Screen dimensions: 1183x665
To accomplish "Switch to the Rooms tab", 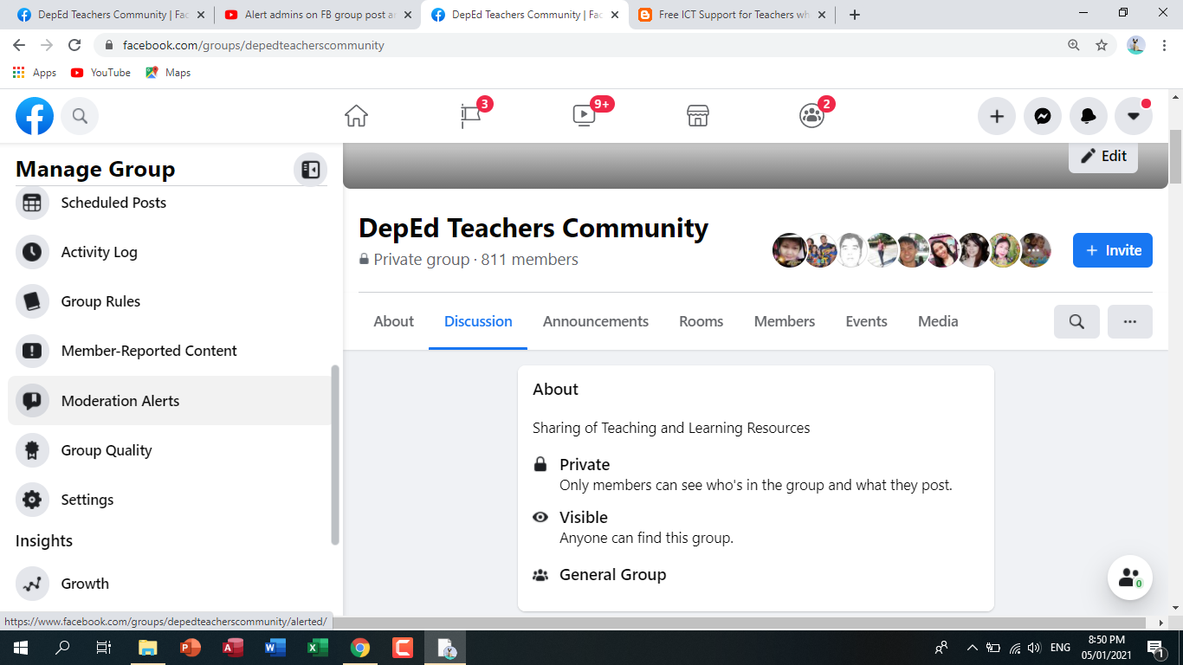I will coord(701,321).
